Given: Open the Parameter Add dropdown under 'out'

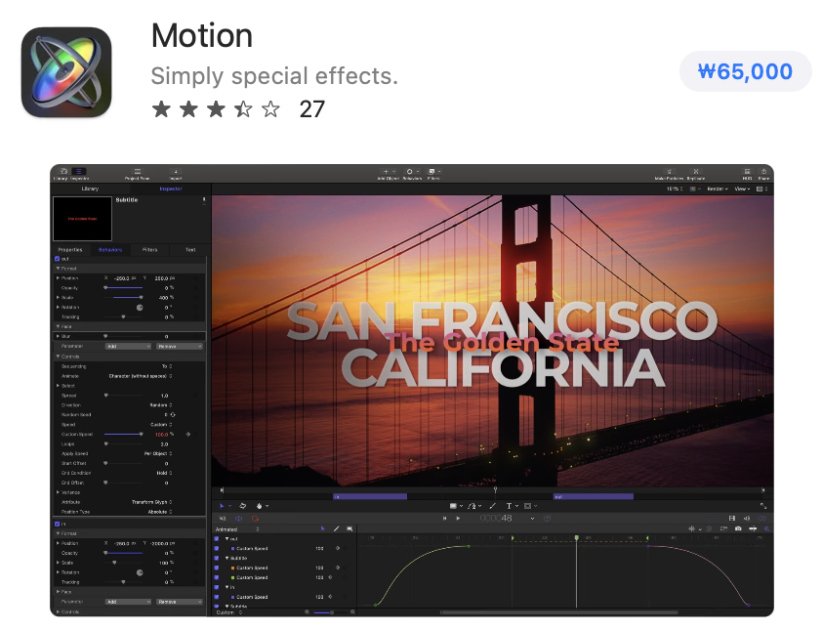Looking at the screenshot, I should (x=129, y=346).
